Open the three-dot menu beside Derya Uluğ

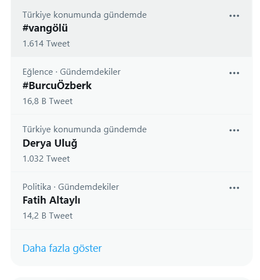point(234,131)
